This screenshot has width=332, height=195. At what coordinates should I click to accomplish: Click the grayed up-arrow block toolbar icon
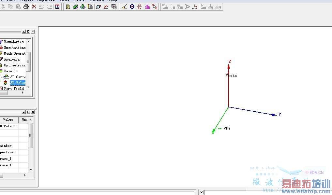(x=173, y=7)
